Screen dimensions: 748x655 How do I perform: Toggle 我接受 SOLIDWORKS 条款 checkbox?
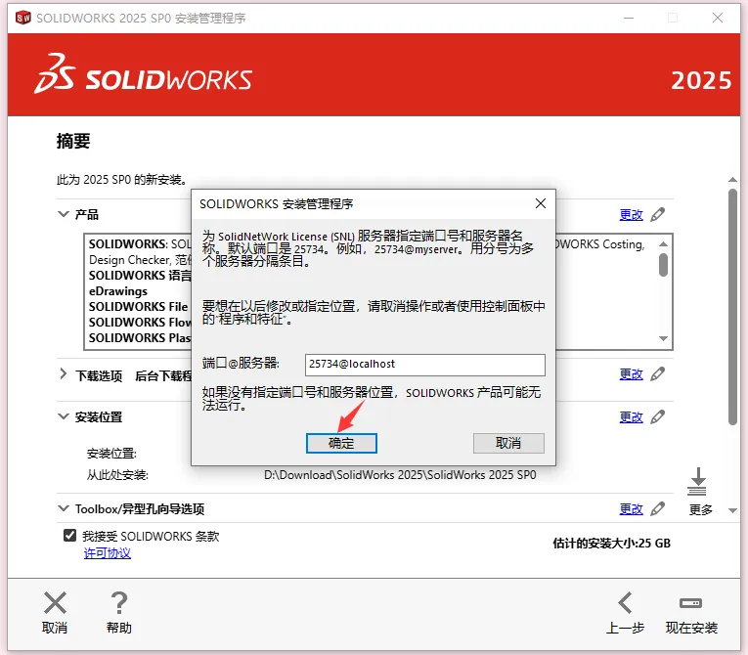click(69, 536)
